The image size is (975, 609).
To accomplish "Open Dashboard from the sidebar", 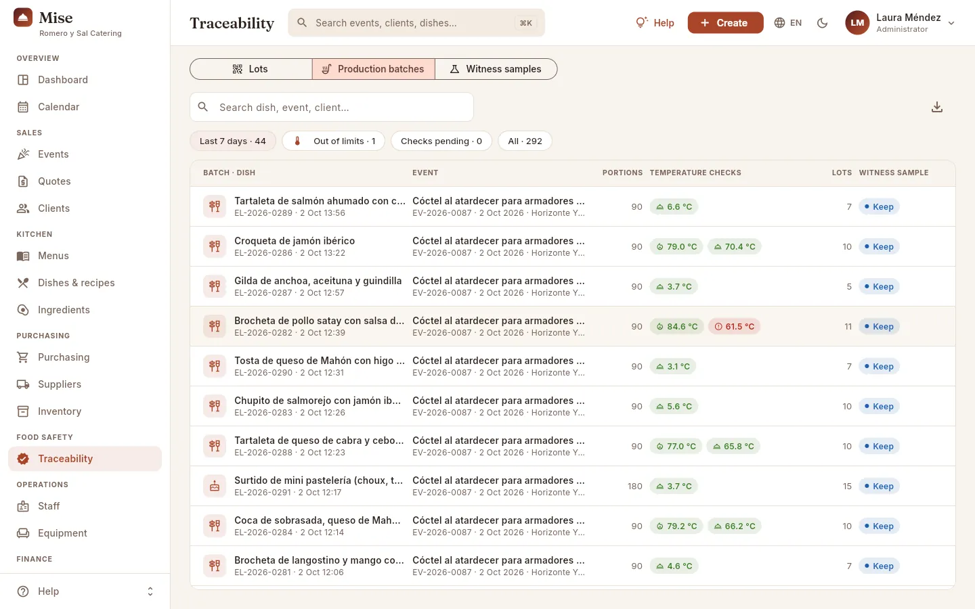I will pyautogui.click(x=85, y=80).
